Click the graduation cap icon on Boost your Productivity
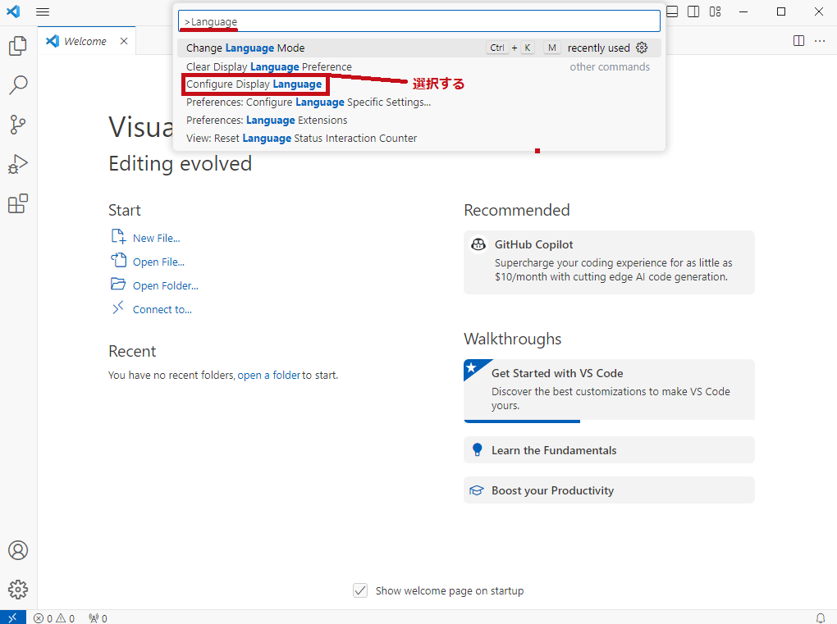Viewport: 837px width, 624px height. pyautogui.click(x=477, y=490)
